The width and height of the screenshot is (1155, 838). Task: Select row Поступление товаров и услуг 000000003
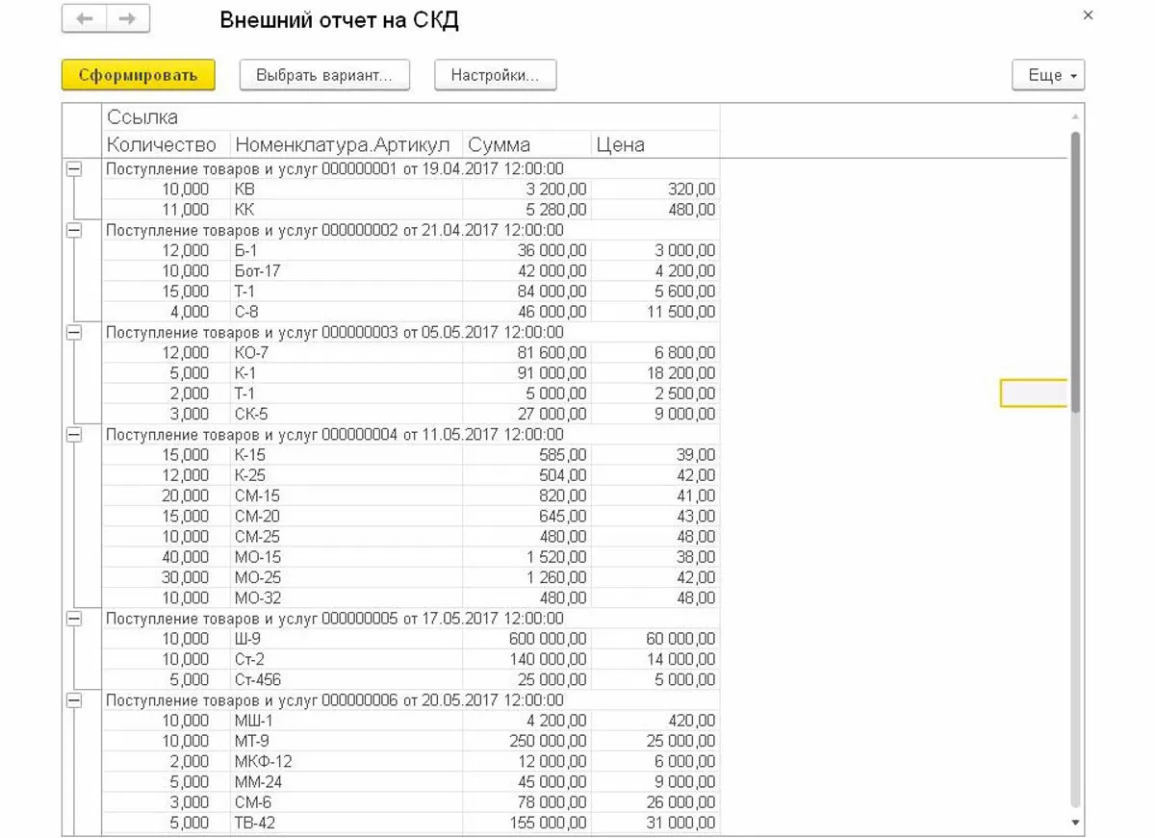(x=411, y=332)
